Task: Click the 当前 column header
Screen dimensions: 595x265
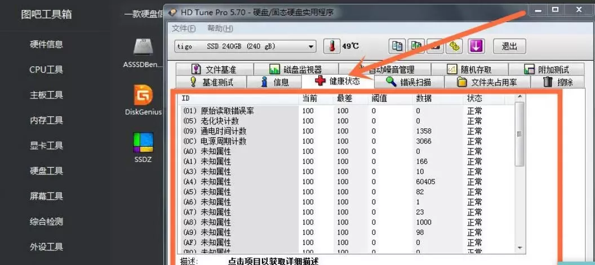Action: coord(316,98)
